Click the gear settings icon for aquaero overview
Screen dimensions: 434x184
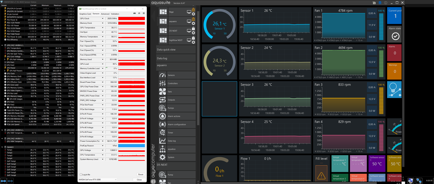(x=193, y=23)
